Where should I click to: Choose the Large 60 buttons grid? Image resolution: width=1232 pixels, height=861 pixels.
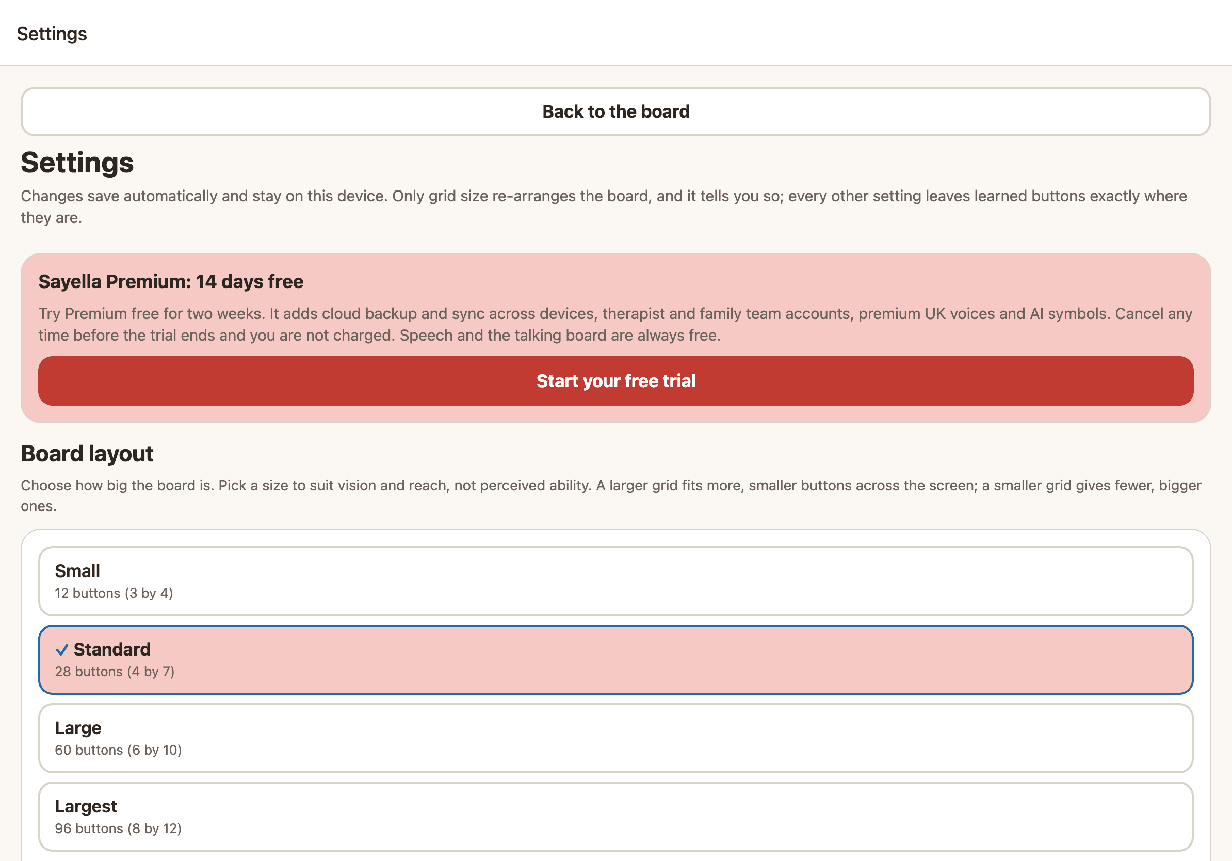point(615,738)
